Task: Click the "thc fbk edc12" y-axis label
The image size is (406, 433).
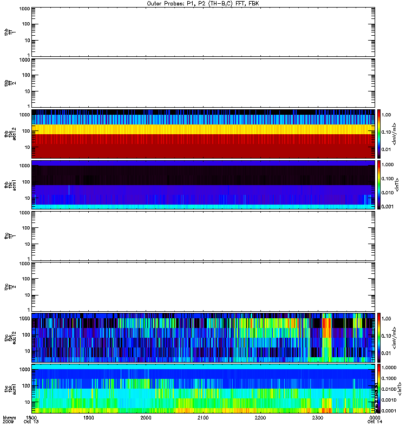Action: [10, 337]
